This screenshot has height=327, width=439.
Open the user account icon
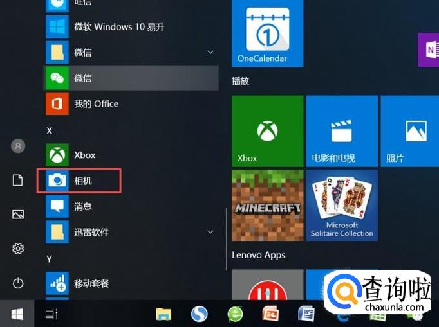pyautogui.click(x=18, y=146)
